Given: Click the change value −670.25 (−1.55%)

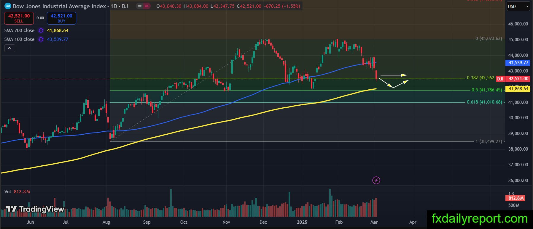Looking at the screenshot, I should pyautogui.click(x=282, y=6).
